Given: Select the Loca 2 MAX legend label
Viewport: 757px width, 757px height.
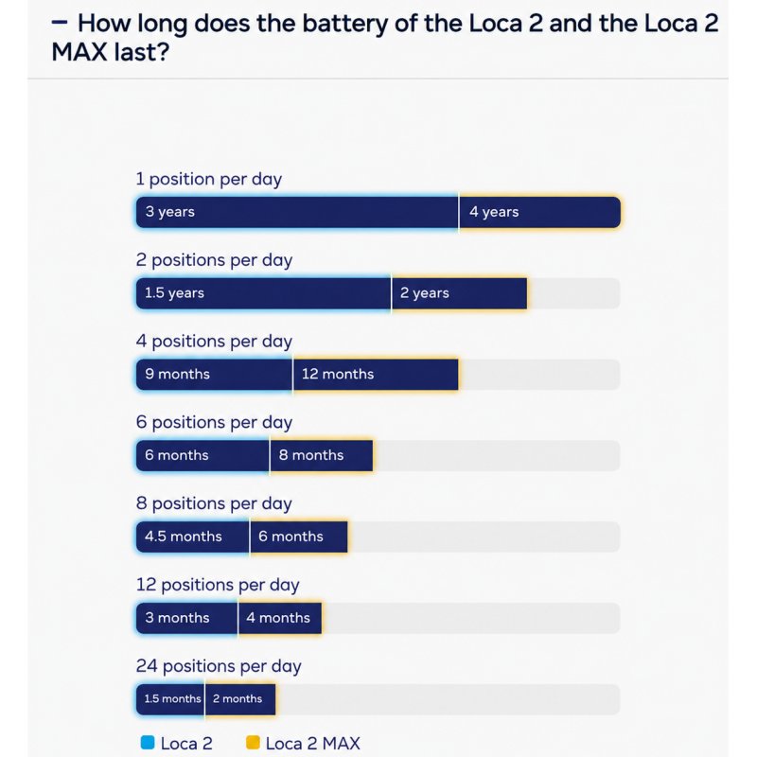Looking at the screenshot, I should 313,743.
